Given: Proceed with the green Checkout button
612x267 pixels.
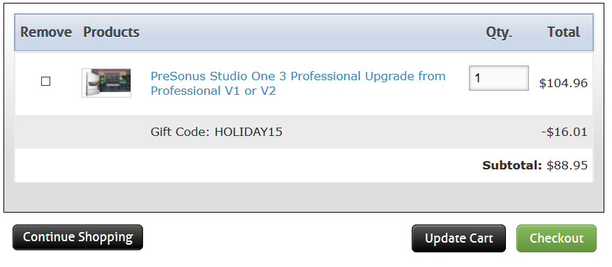Looking at the screenshot, I should [x=556, y=238].
